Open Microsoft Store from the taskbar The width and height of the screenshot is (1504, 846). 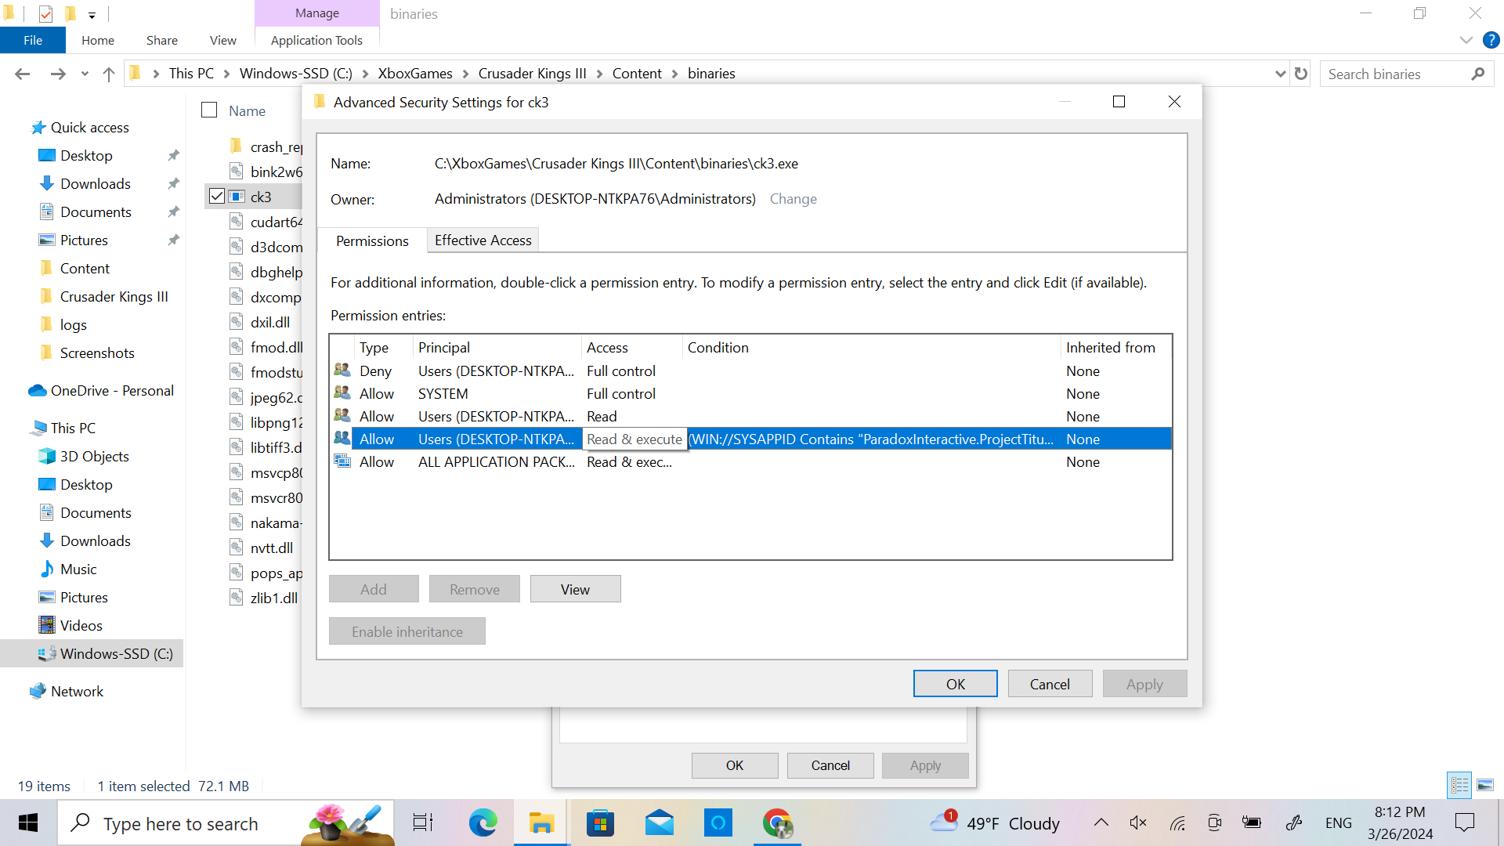[600, 822]
